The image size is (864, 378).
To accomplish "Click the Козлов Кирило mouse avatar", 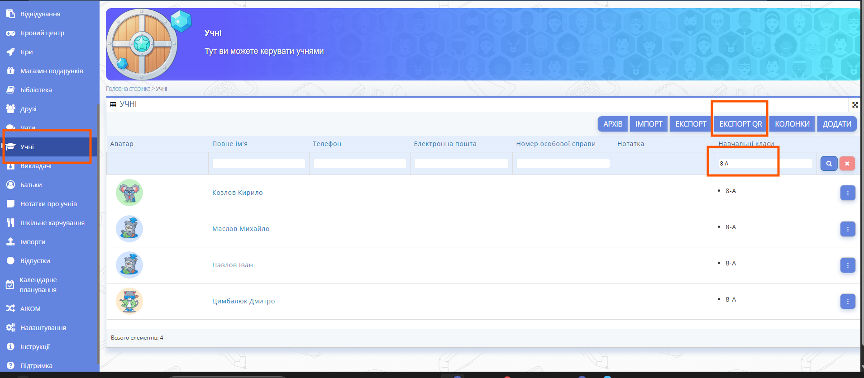I will (129, 193).
